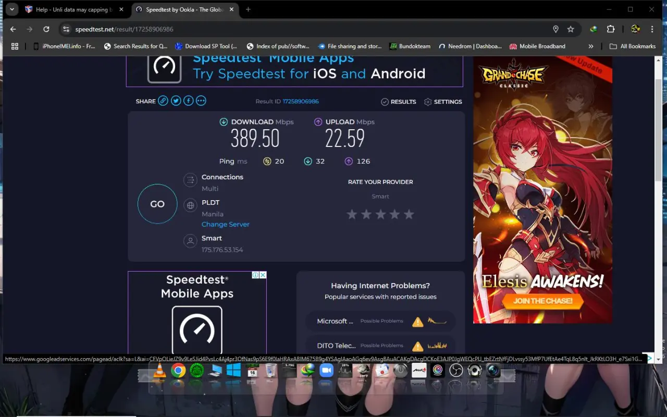Image resolution: width=667 pixels, height=417 pixels.
Task: Open a new browser tab
Action: [x=248, y=9]
